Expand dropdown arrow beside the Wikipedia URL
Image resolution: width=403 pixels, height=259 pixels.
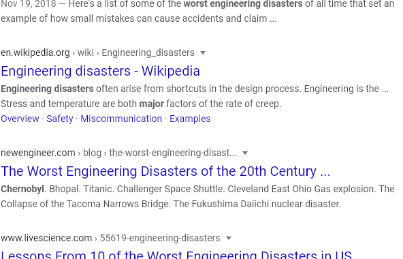[x=203, y=52]
